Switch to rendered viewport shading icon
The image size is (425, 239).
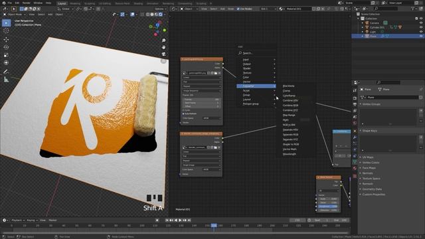click(161, 15)
